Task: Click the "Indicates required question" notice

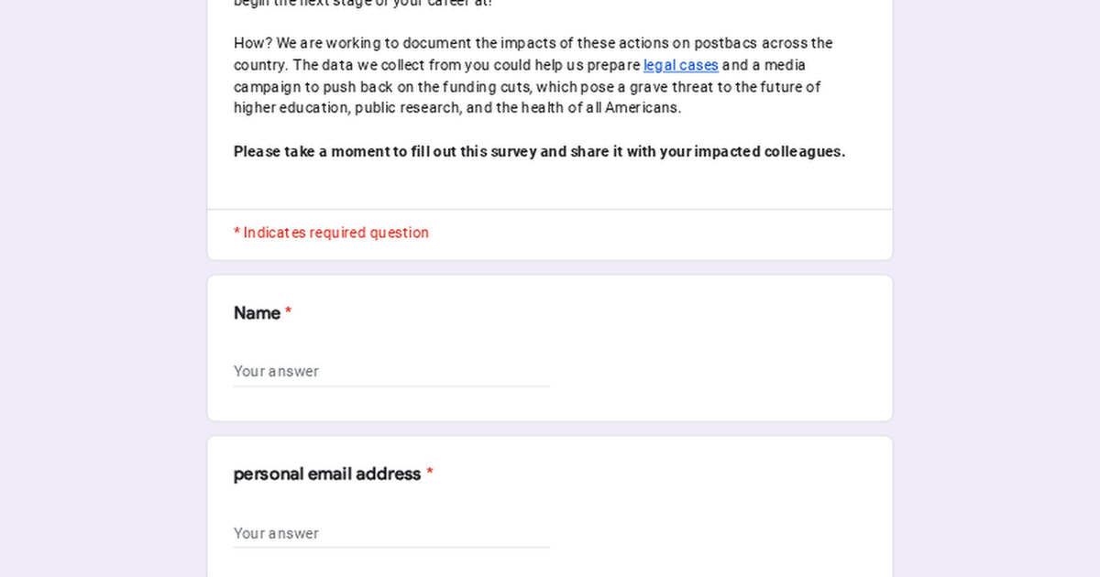Action: (335, 233)
